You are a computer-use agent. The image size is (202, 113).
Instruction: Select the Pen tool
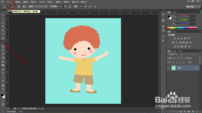(3, 69)
